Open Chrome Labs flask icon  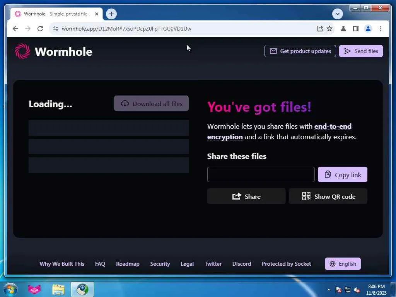[x=343, y=29]
